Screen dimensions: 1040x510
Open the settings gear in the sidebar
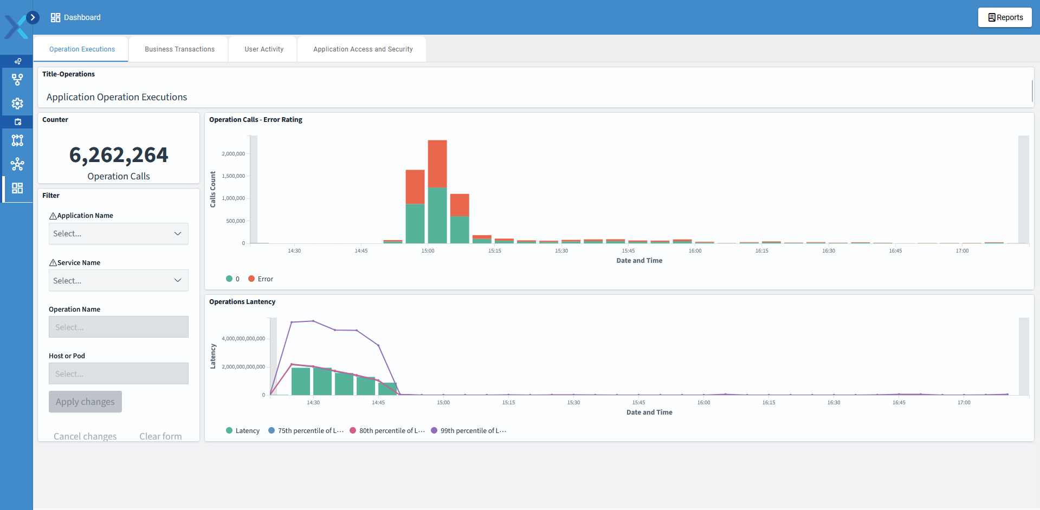17,104
